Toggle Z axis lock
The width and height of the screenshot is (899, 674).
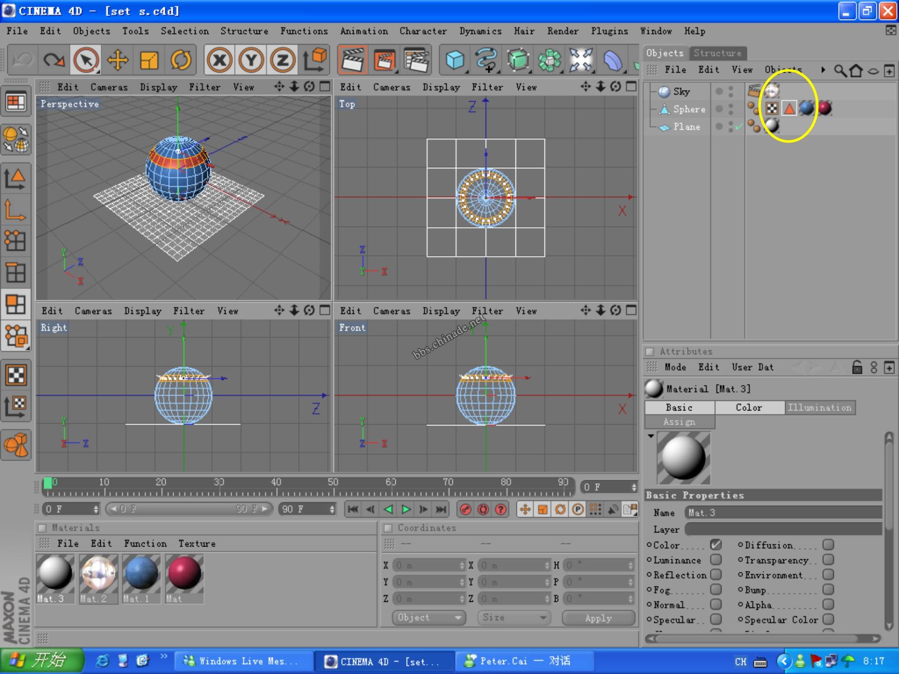click(x=282, y=60)
